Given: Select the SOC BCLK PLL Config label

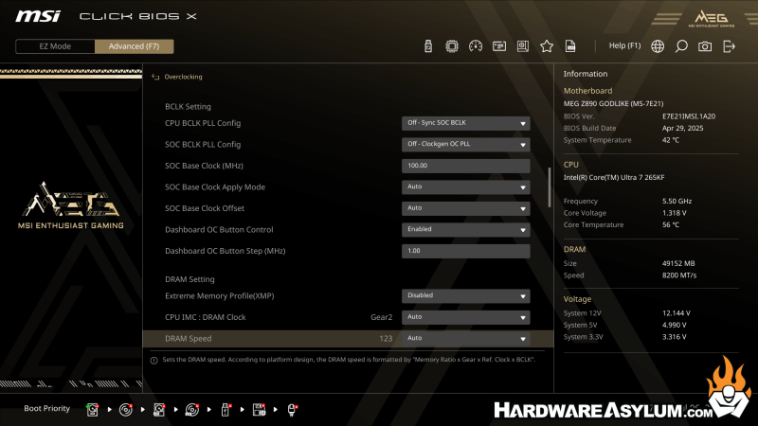Looking at the screenshot, I should tap(203, 145).
